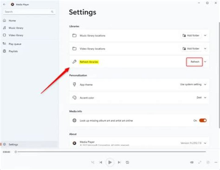Image resolution: width=220 pixels, height=170 pixels.
Task: Click Media Player icon in About
Action: tap(74, 143)
